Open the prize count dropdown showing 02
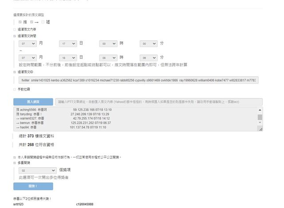284x208 pixels. [38, 170]
